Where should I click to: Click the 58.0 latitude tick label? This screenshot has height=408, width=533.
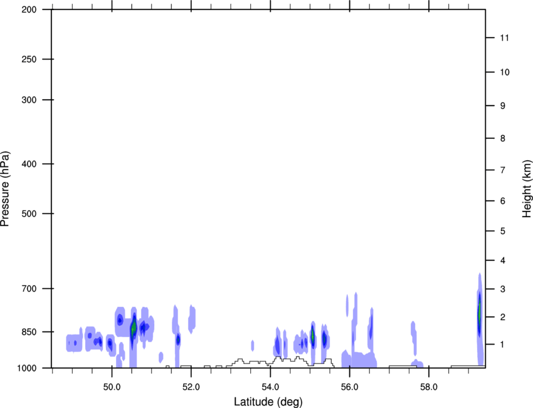click(x=429, y=387)
